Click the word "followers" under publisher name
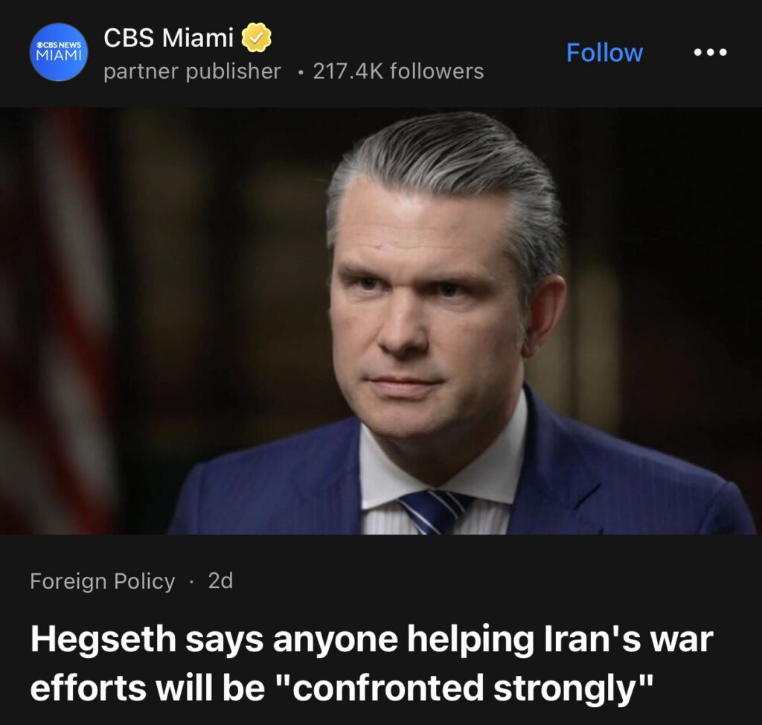762x725 pixels. (x=437, y=71)
